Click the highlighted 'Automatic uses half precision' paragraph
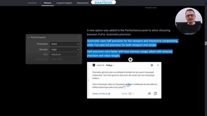The width and height of the screenshot is (207, 116). 132,43
